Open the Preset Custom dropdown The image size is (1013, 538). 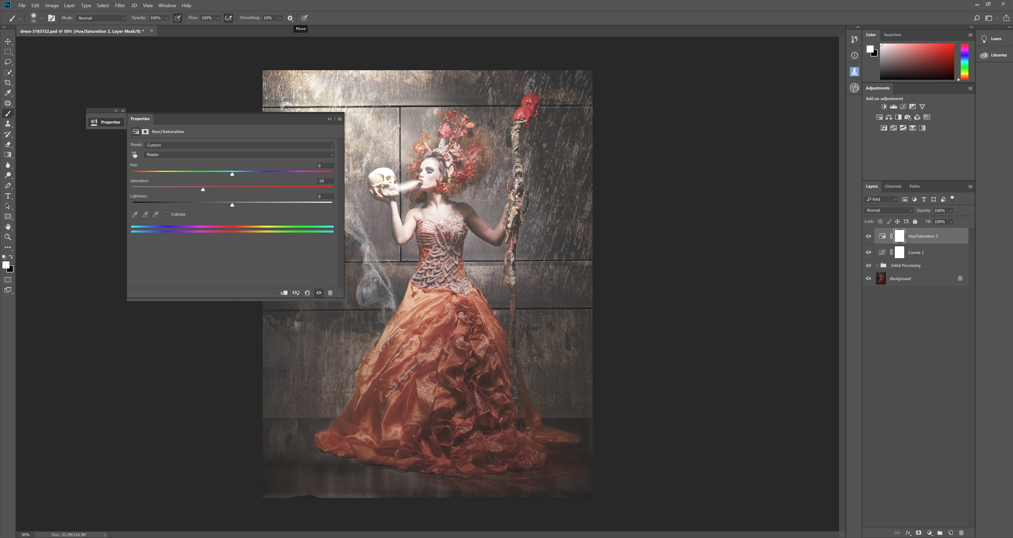tap(239, 145)
